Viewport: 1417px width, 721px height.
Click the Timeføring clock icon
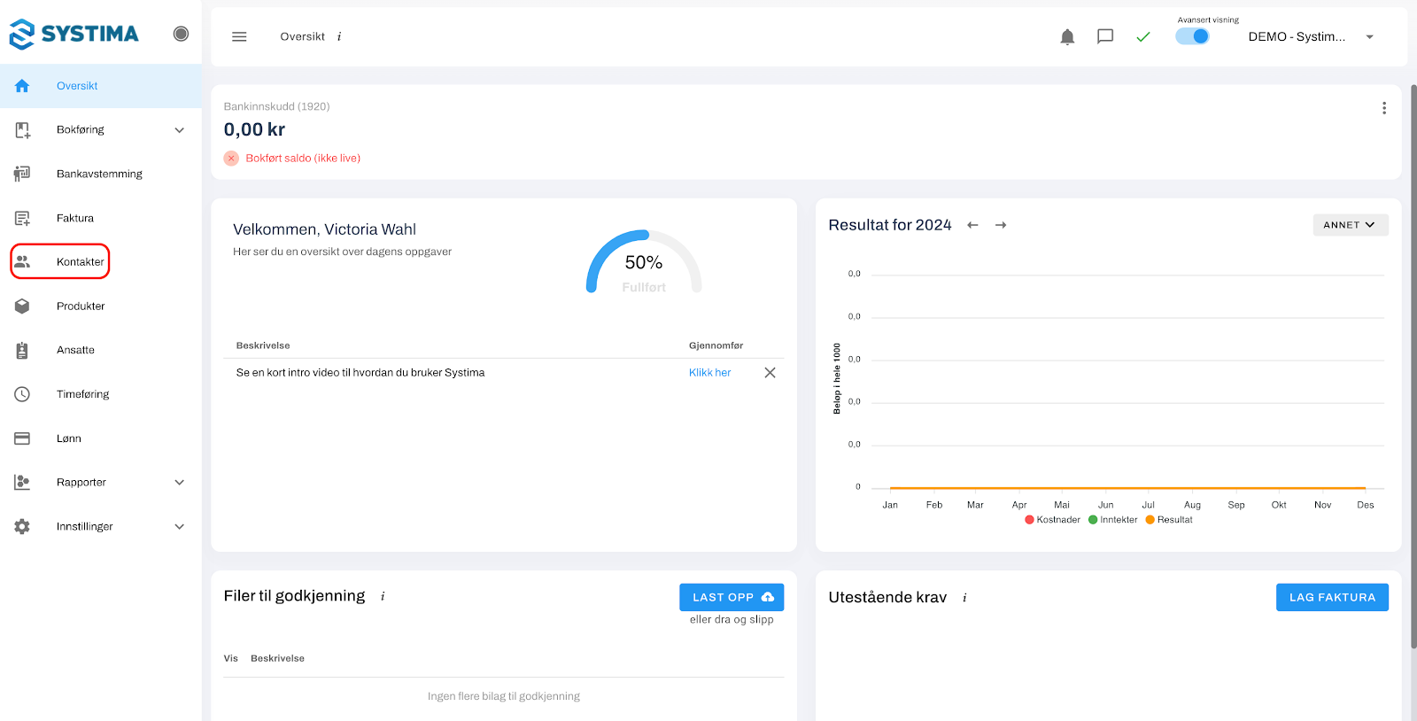point(22,394)
